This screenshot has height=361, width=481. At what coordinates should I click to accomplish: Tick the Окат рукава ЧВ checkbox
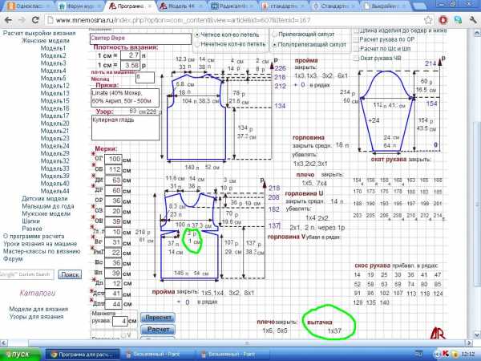356,59
